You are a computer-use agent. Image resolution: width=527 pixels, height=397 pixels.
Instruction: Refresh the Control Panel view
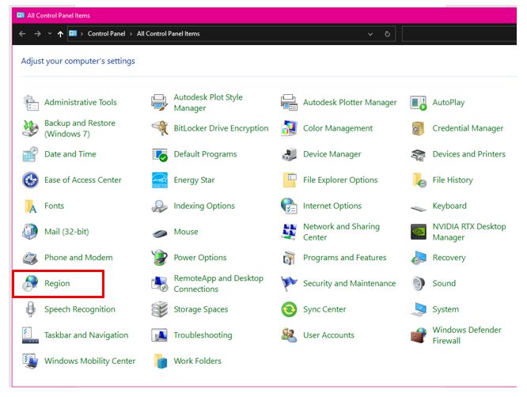[387, 34]
